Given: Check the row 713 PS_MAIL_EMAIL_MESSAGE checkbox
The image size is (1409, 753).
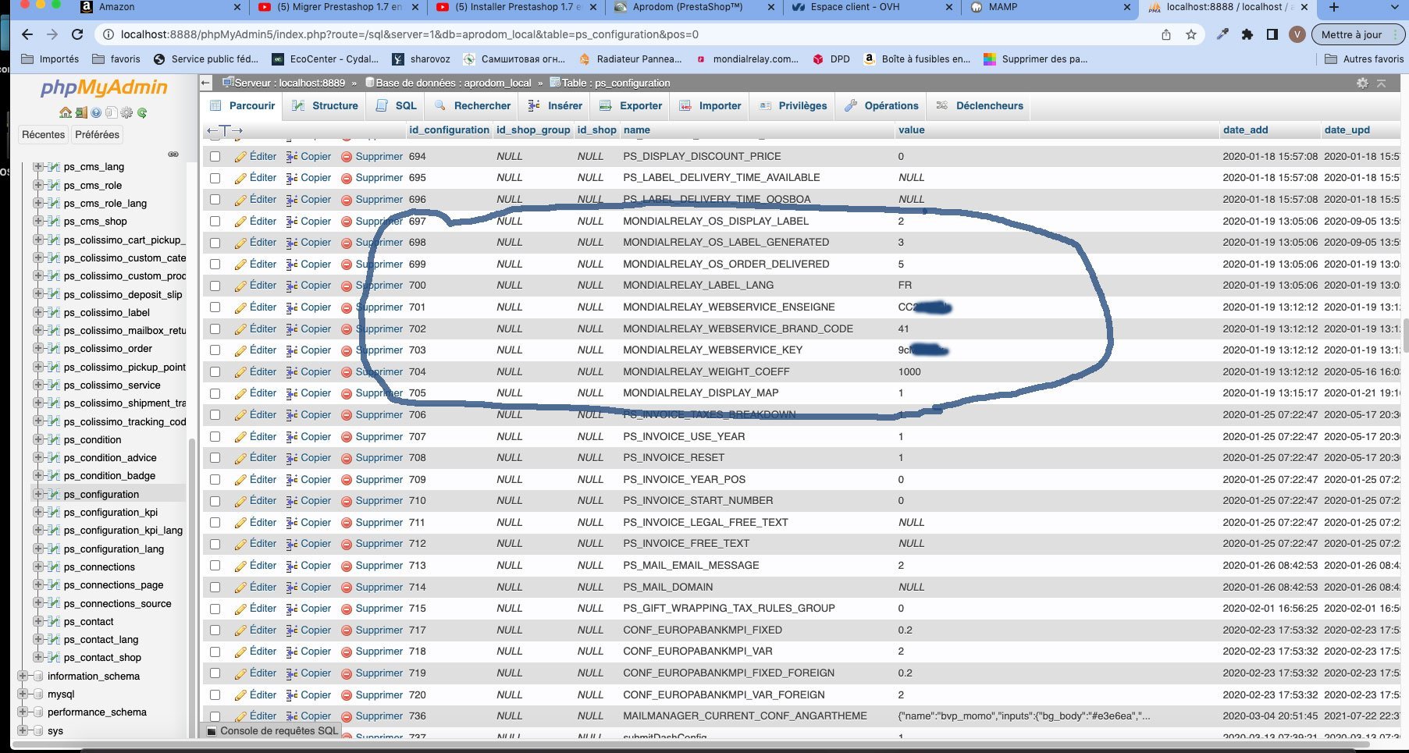Looking at the screenshot, I should coord(215,566).
